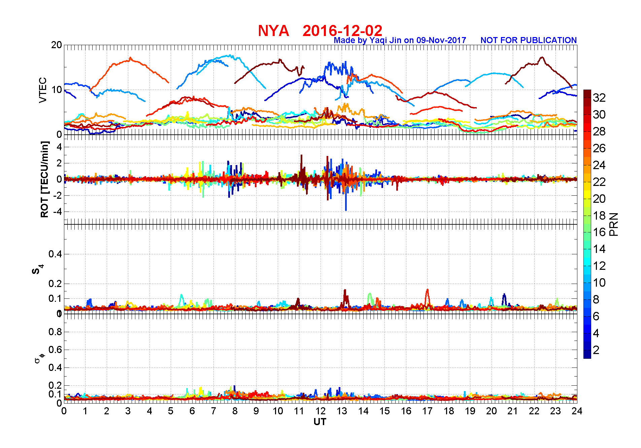
Task: Click the orange VTEC curve peak near 3 UT
Action: point(130,59)
